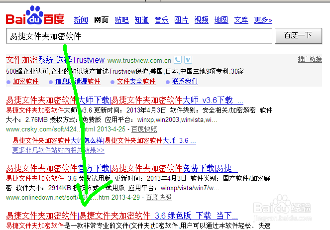This screenshot has height=230, width=330.
Task: Open 更多非凡软件站站内相关结果>> link
Action: click(x=58, y=150)
